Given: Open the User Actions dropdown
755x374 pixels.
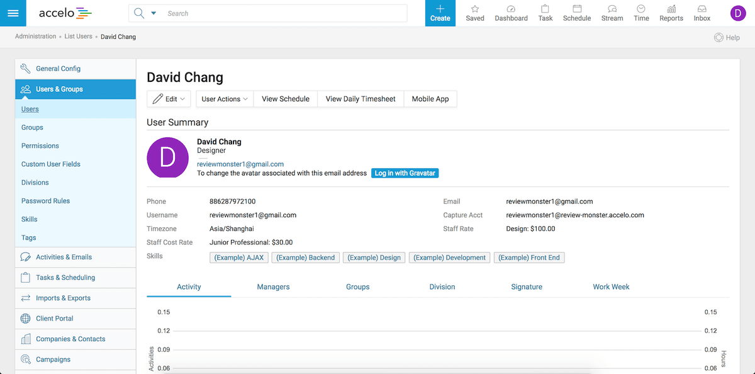Looking at the screenshot, I should [x=225, y=99].
